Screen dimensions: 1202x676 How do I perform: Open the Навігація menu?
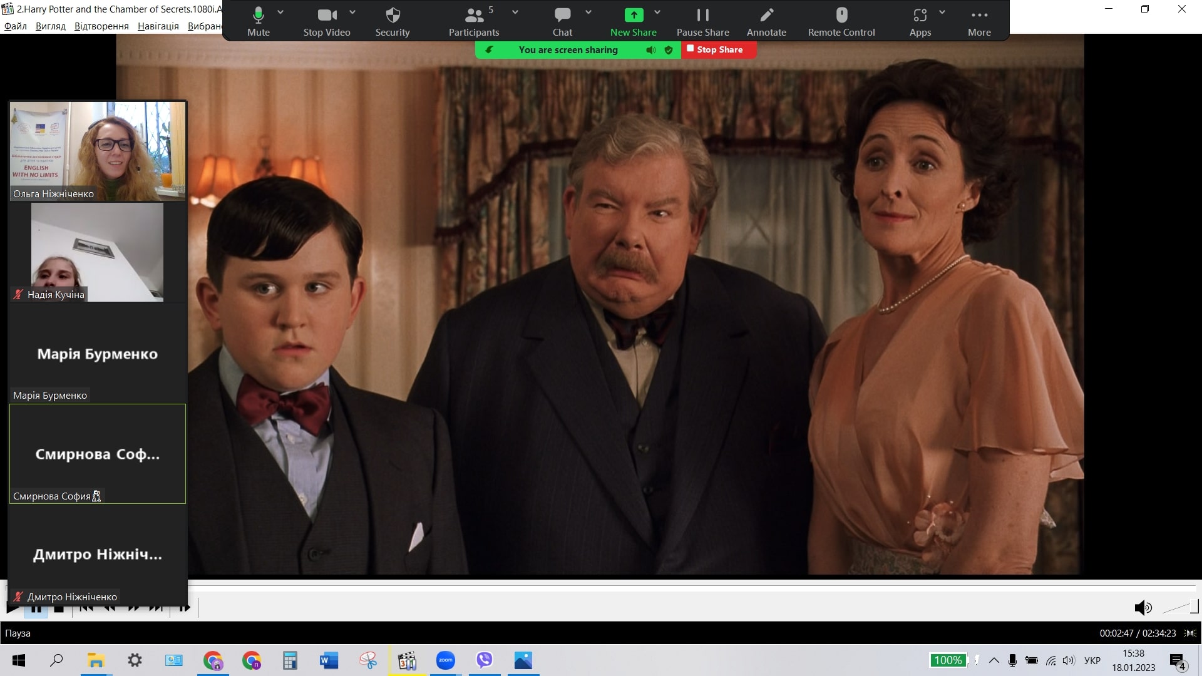(158, 26)
